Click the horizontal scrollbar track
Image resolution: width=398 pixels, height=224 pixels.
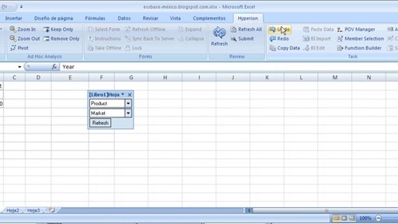pyautogui.click(x=325, y=210)
